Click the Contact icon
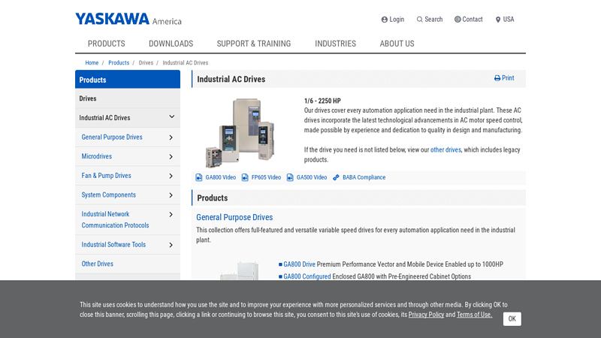The image size is (601, 338). [x=458, y=20]
